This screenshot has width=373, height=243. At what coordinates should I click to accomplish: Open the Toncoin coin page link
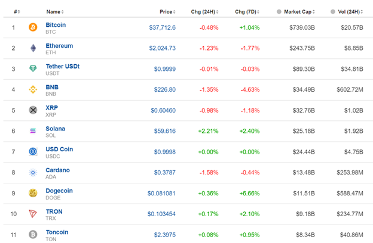tap(57, 232)
